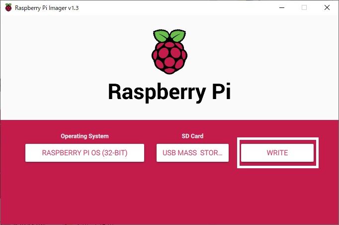Click the Raspberry Pi icon in title bar

[x=8, y=7]
